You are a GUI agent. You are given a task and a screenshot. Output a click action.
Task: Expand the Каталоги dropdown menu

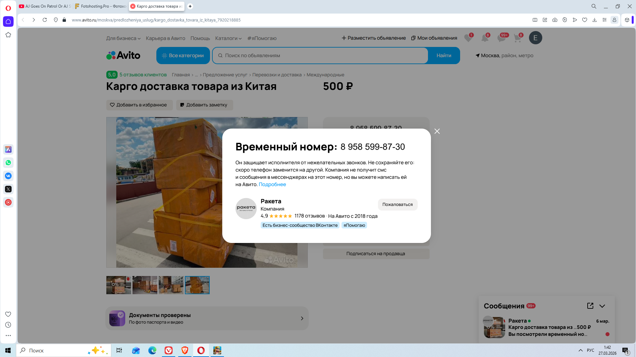(x=228, y=38)
